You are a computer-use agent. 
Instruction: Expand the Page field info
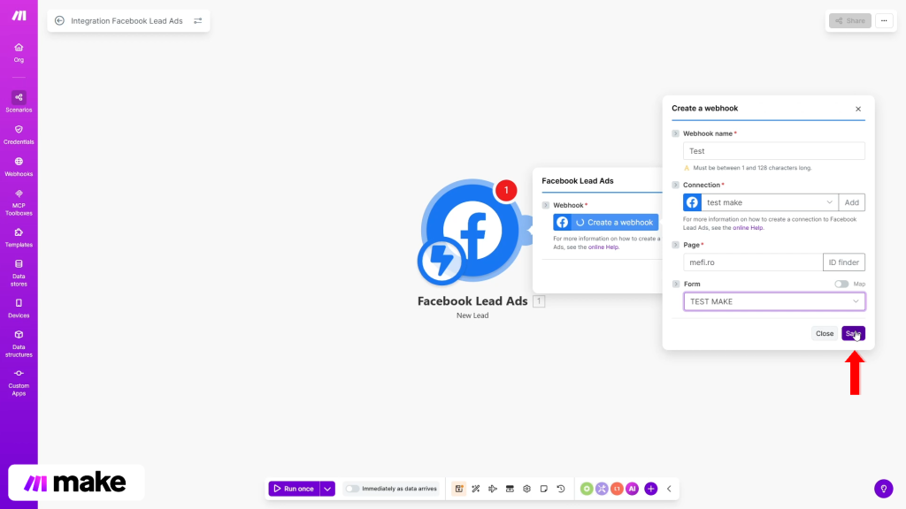point(675,245)
